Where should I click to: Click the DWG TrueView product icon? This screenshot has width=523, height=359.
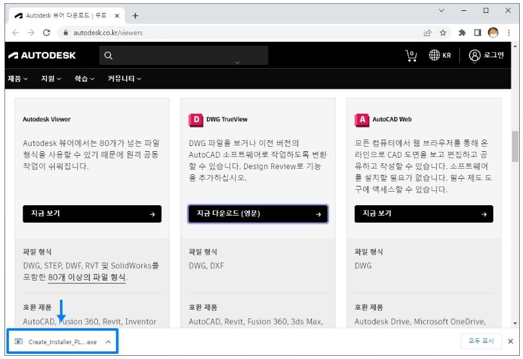[196, 120]
